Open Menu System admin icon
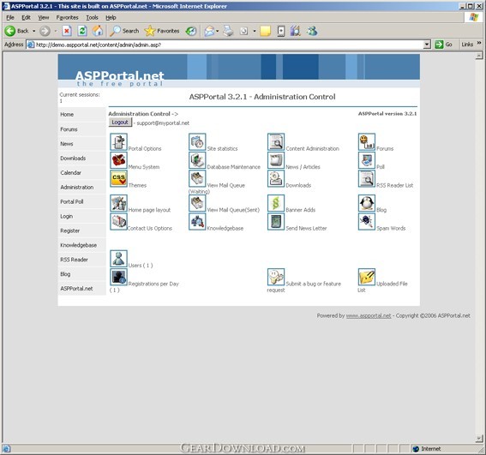This screenshot has height=455, width=486. 118,160
